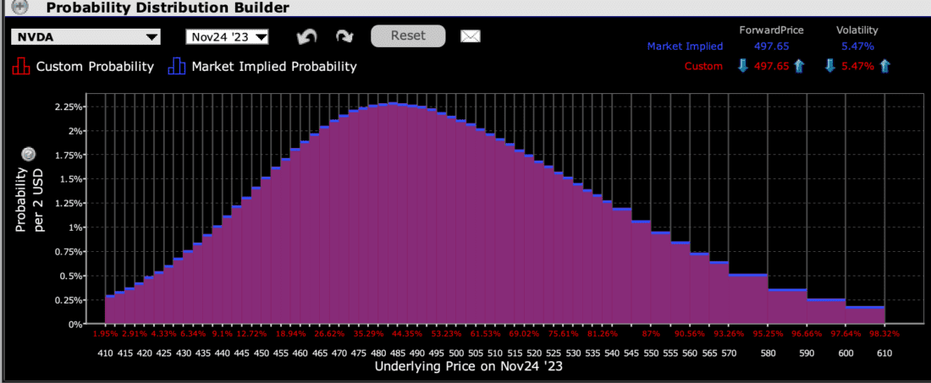This screenshot has height=383, width=931.
Task: Click the 1.75% y-axis label
Action: click(x=69, y=155)
